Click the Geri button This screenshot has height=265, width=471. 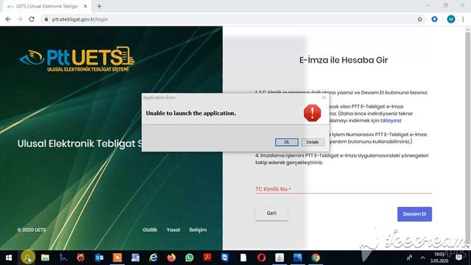pyautogui.click(x=272, y=213)
